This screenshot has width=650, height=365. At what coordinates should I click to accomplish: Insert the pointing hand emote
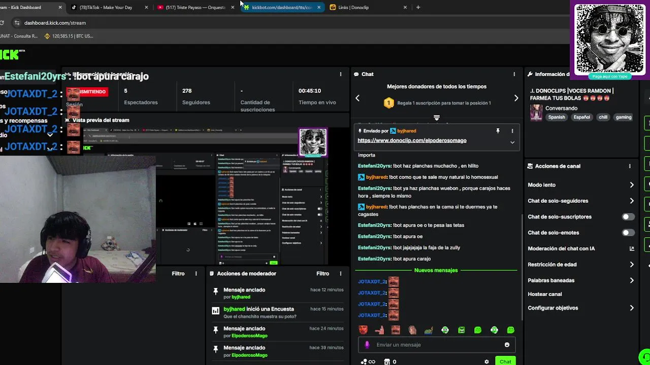(379, 330)
